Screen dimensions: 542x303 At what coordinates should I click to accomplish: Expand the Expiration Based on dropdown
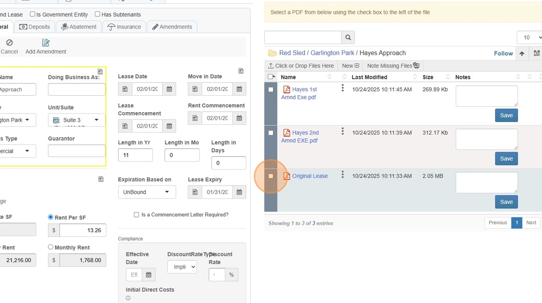pyautogui.click(x=147, y=192)
